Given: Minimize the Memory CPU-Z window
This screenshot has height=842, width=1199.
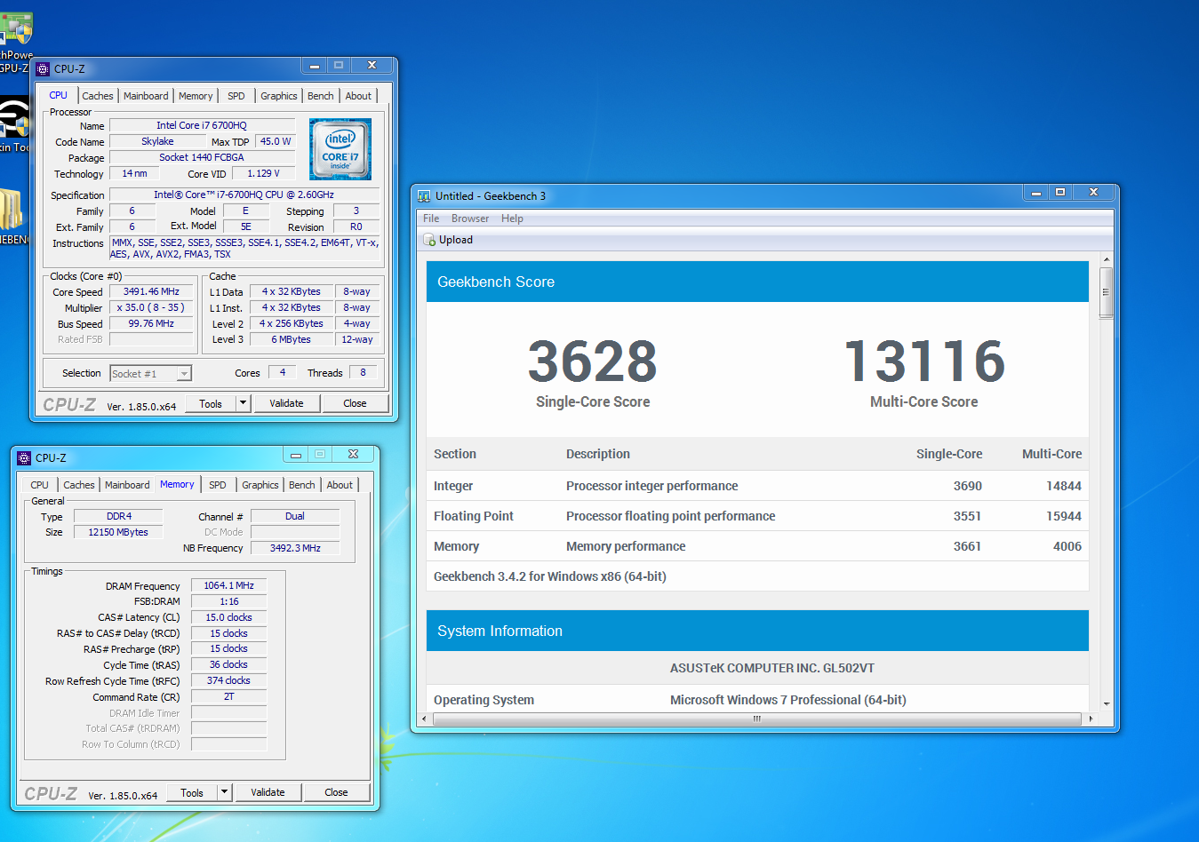Looking at the screenshot, I should [x=295, y=455].
